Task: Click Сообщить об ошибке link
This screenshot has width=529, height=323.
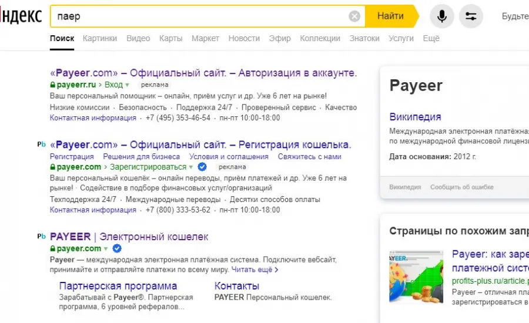Action: coord(462,187)
